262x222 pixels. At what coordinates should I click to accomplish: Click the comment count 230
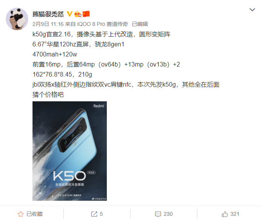(x=168, y=214)
